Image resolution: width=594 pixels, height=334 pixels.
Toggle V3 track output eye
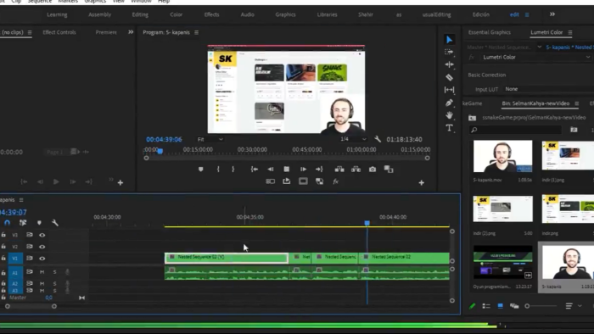pyautogui.click(x=42, y=236)
